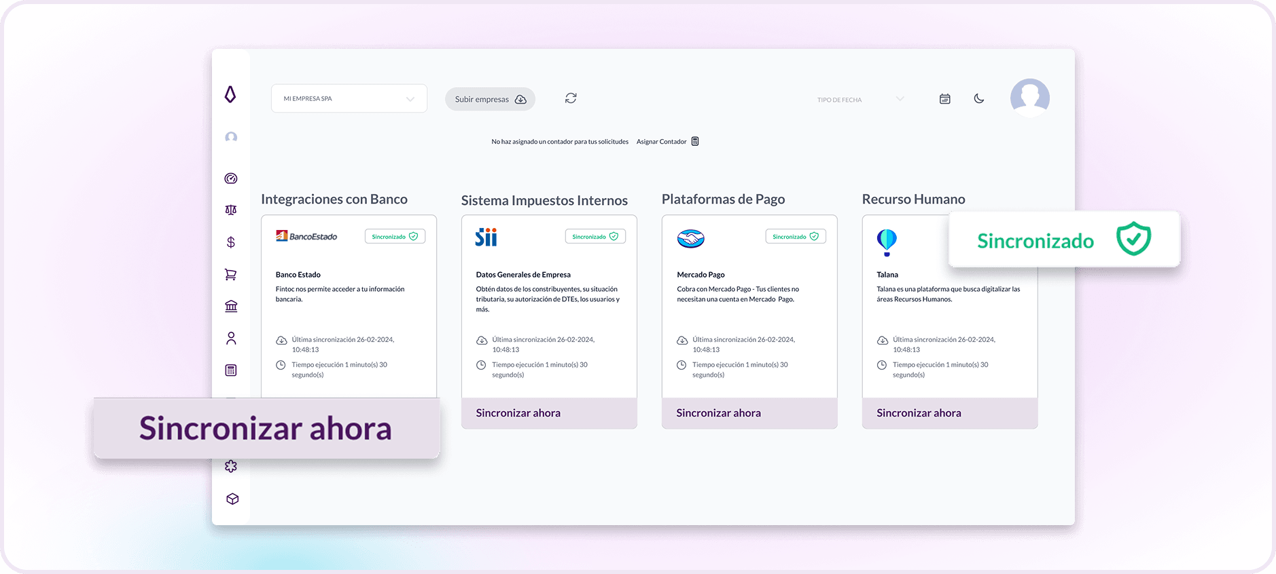
Task: Open the user profile icon in sidebar
Action: 231,137
